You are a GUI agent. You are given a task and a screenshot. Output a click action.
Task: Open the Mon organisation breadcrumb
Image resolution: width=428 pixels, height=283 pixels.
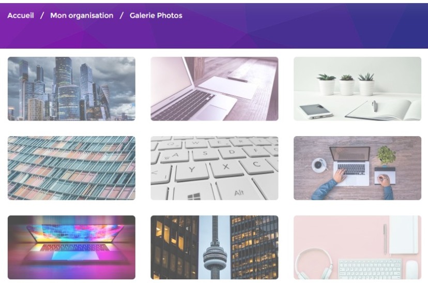click(82, 16)
